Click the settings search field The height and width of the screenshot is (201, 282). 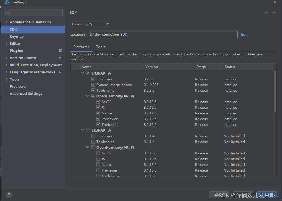pos(33,13)
